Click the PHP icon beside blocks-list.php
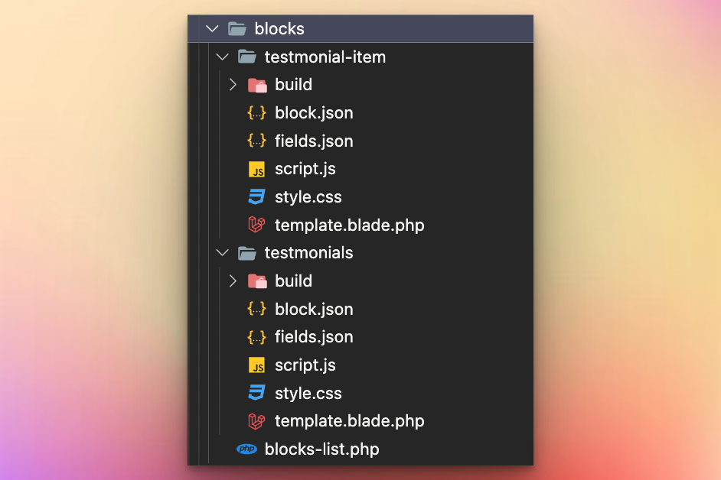The image size is (721, 480). pyautogui.click(x=246, y=449)
